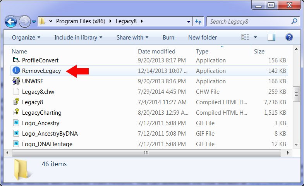
Task: Select the ProfileConvert file name
Action: coord(40,60)
